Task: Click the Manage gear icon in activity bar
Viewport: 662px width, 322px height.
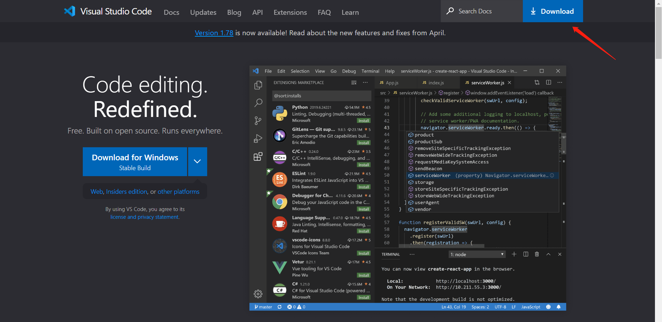Action: (258, 293)
